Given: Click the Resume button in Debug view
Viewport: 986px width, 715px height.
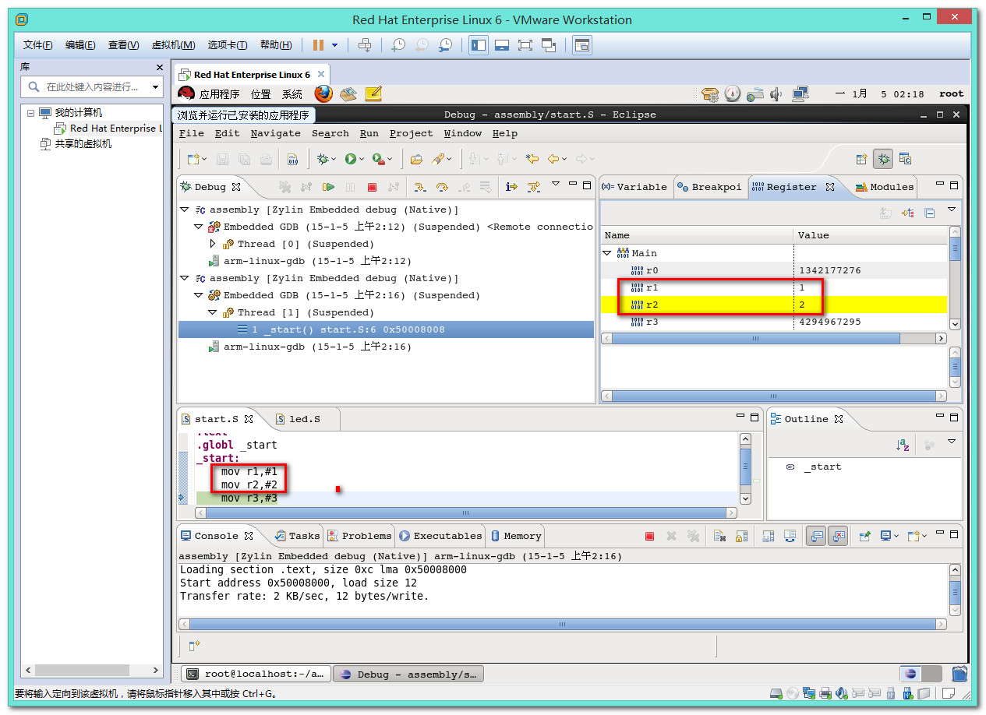Looking at the screenshot, I should point(329,187).
